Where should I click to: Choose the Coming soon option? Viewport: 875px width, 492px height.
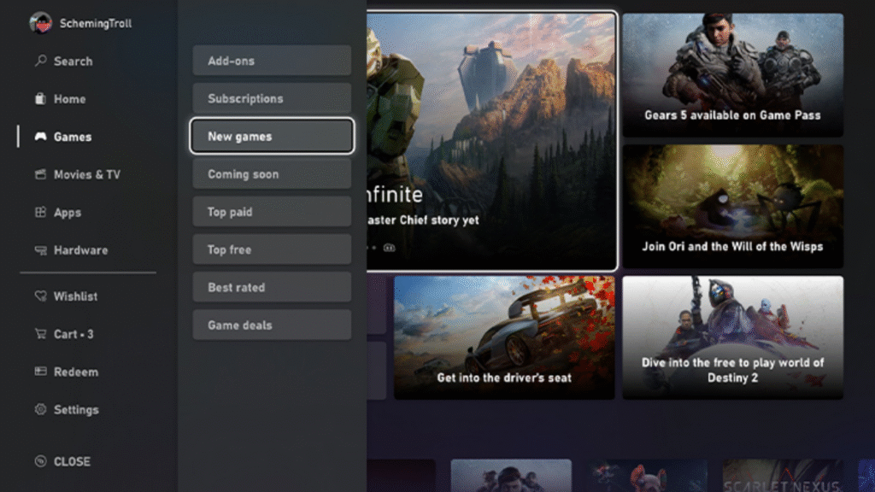pyautogui.click(x=272, y=174)
